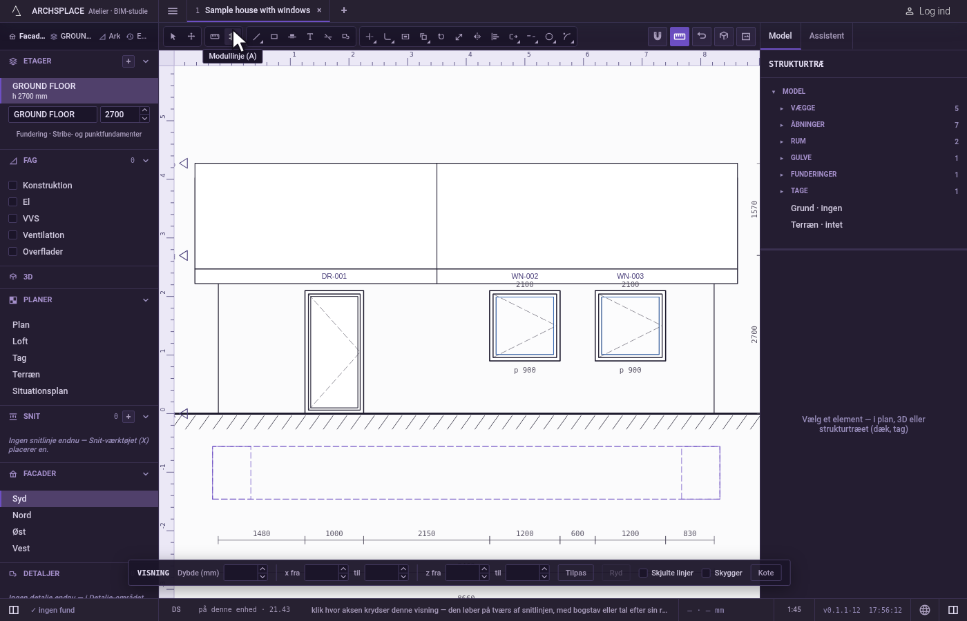Collapse the Etager section chevron
This screenshot has width=967, height=621.
[146, 61]
